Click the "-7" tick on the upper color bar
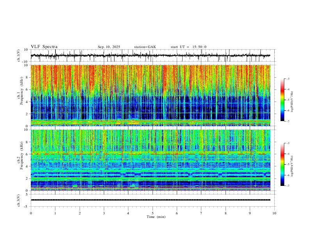This screenshot has height=239, width=309. point(288,121)
